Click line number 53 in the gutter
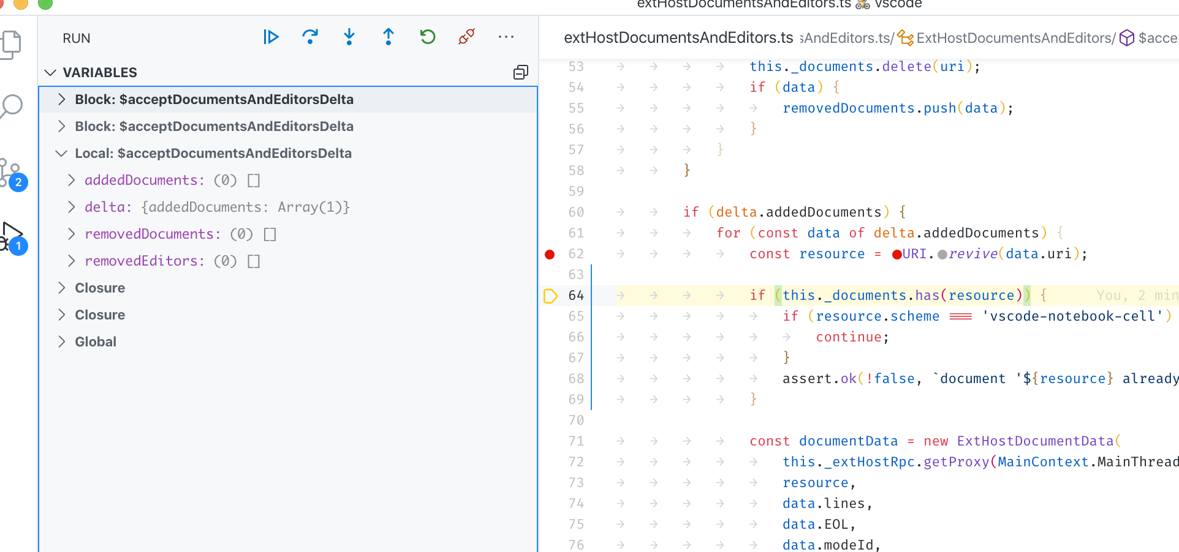The image size is (1179, 552). 576,66
